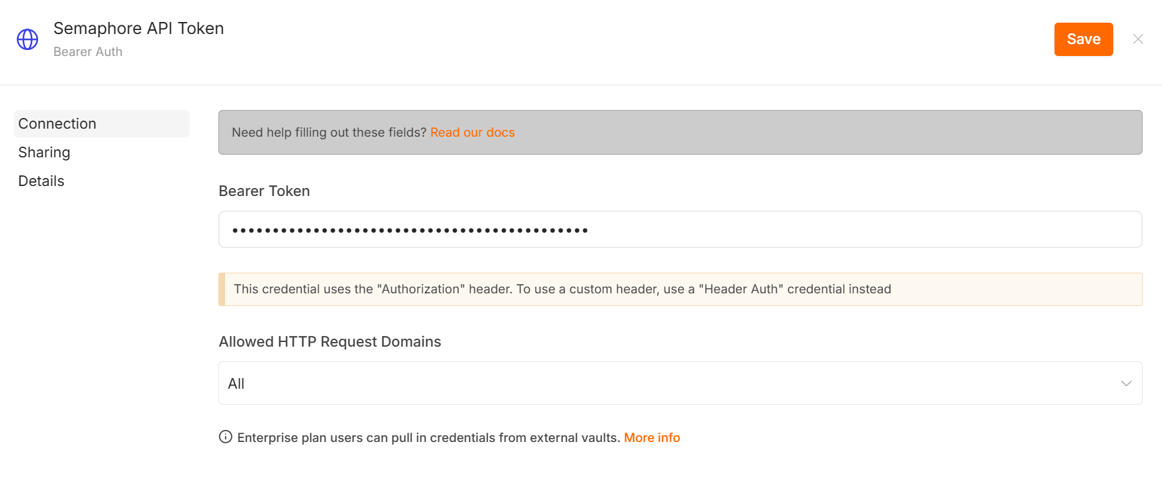This screenshot has width=1162, height=480.
Task: Open the Connection tab
Action: click(x=102, y=123)
